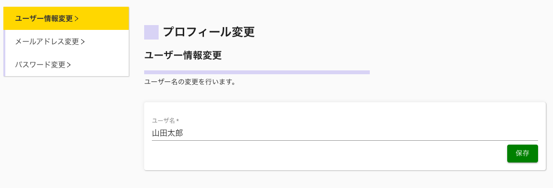Image resolution: width=553 pixels, height=188 pixels.
Task: Click the text 山田太郎 in the field
Action: [167, 134]
